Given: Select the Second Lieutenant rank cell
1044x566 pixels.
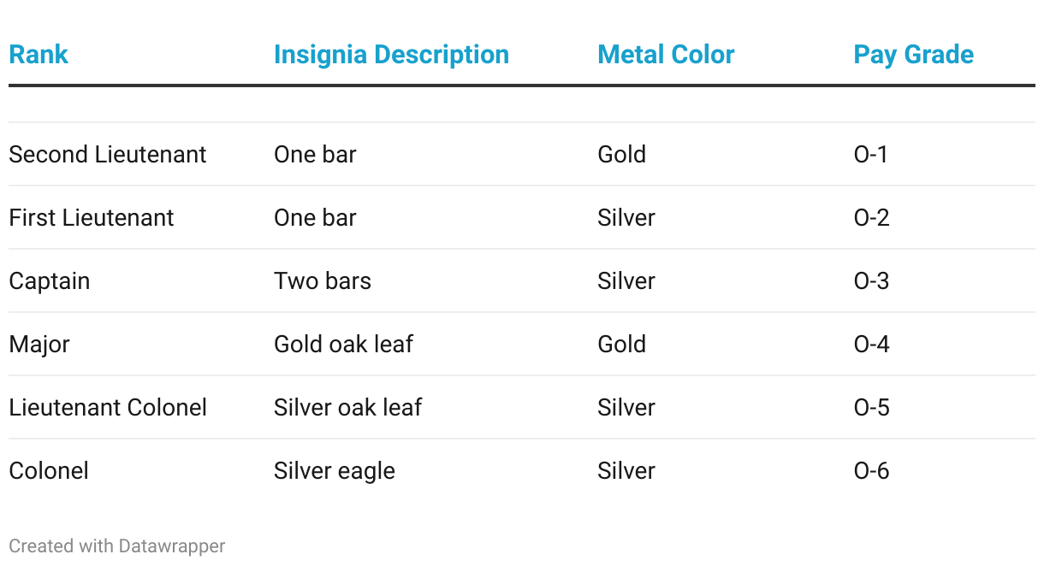Looking at the screenshot, I should [x=108, y=155].
